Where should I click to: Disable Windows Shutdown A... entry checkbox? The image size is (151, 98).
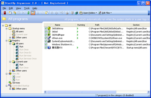click(x=46, y=44)
